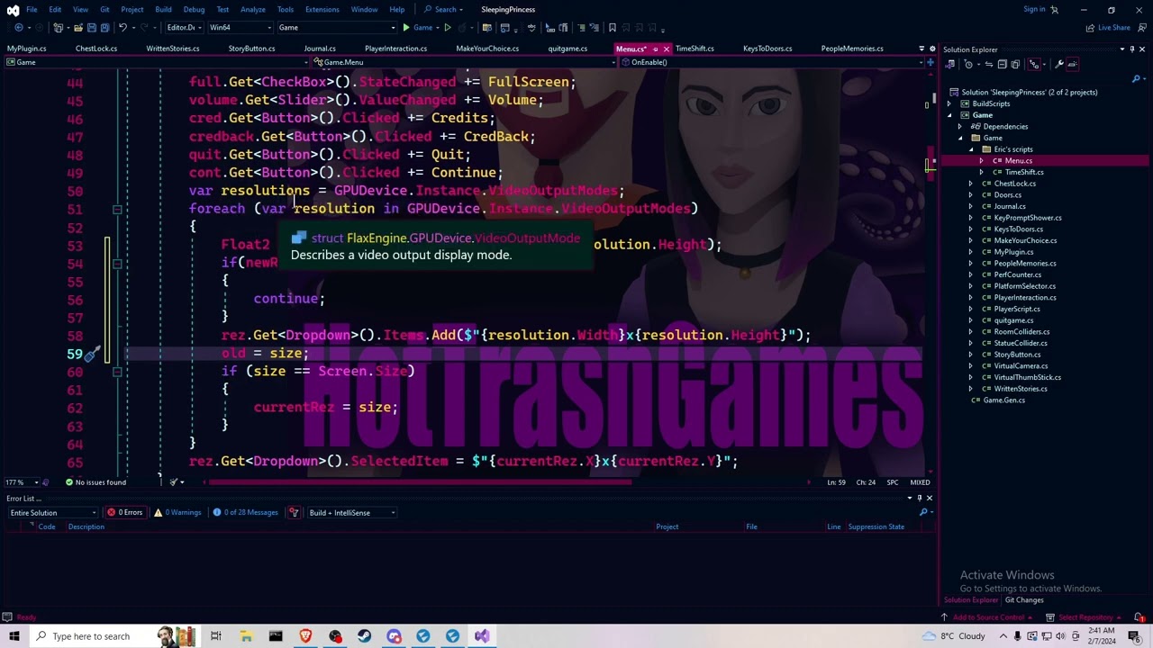Image resolution: width=1153 pixels, height=648 pixels.
Task: Expand the Dependencies node
Action: (x=960, y=127)
